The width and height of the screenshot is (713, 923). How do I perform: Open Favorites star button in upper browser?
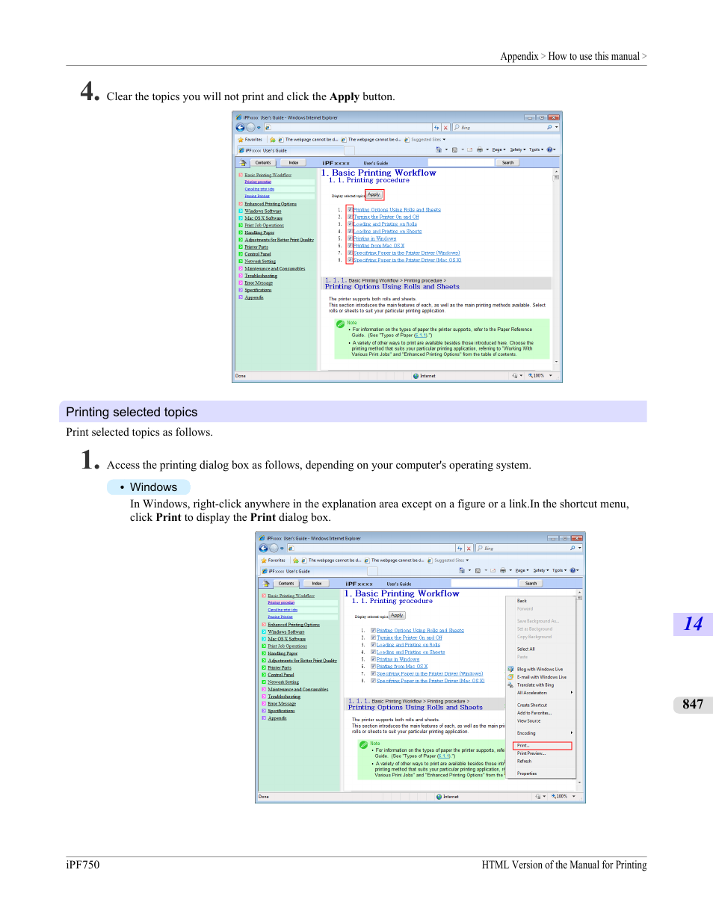click(x=251, y=140)
